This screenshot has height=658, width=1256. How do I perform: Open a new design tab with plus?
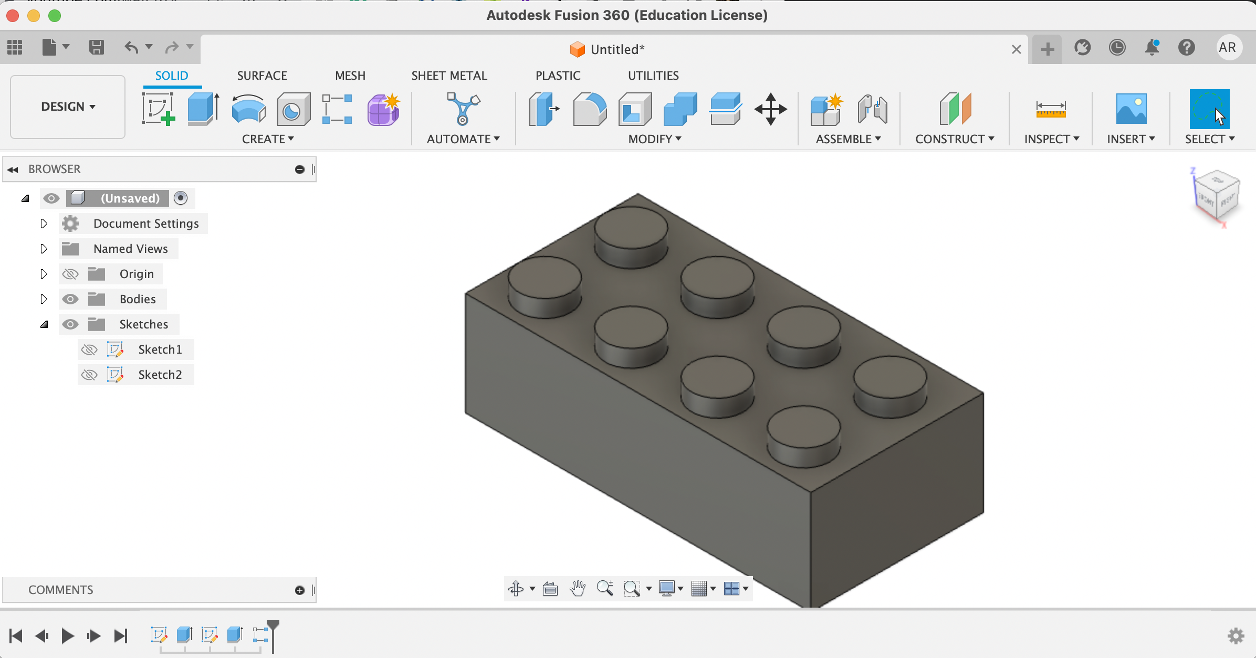click(x=1047, y=49)
